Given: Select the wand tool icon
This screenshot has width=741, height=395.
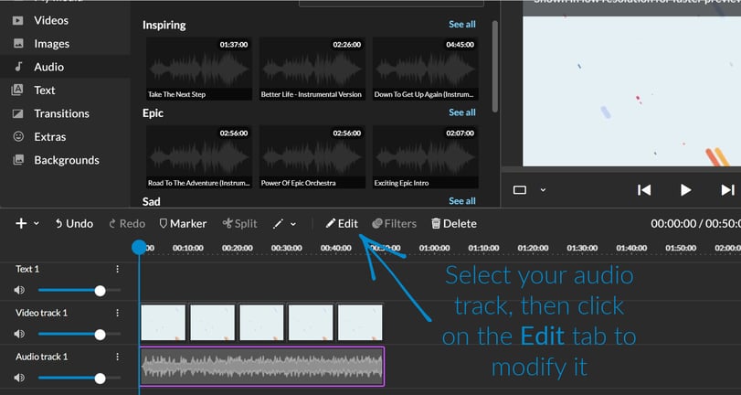Looking at the screenshot, I should 278,224.
